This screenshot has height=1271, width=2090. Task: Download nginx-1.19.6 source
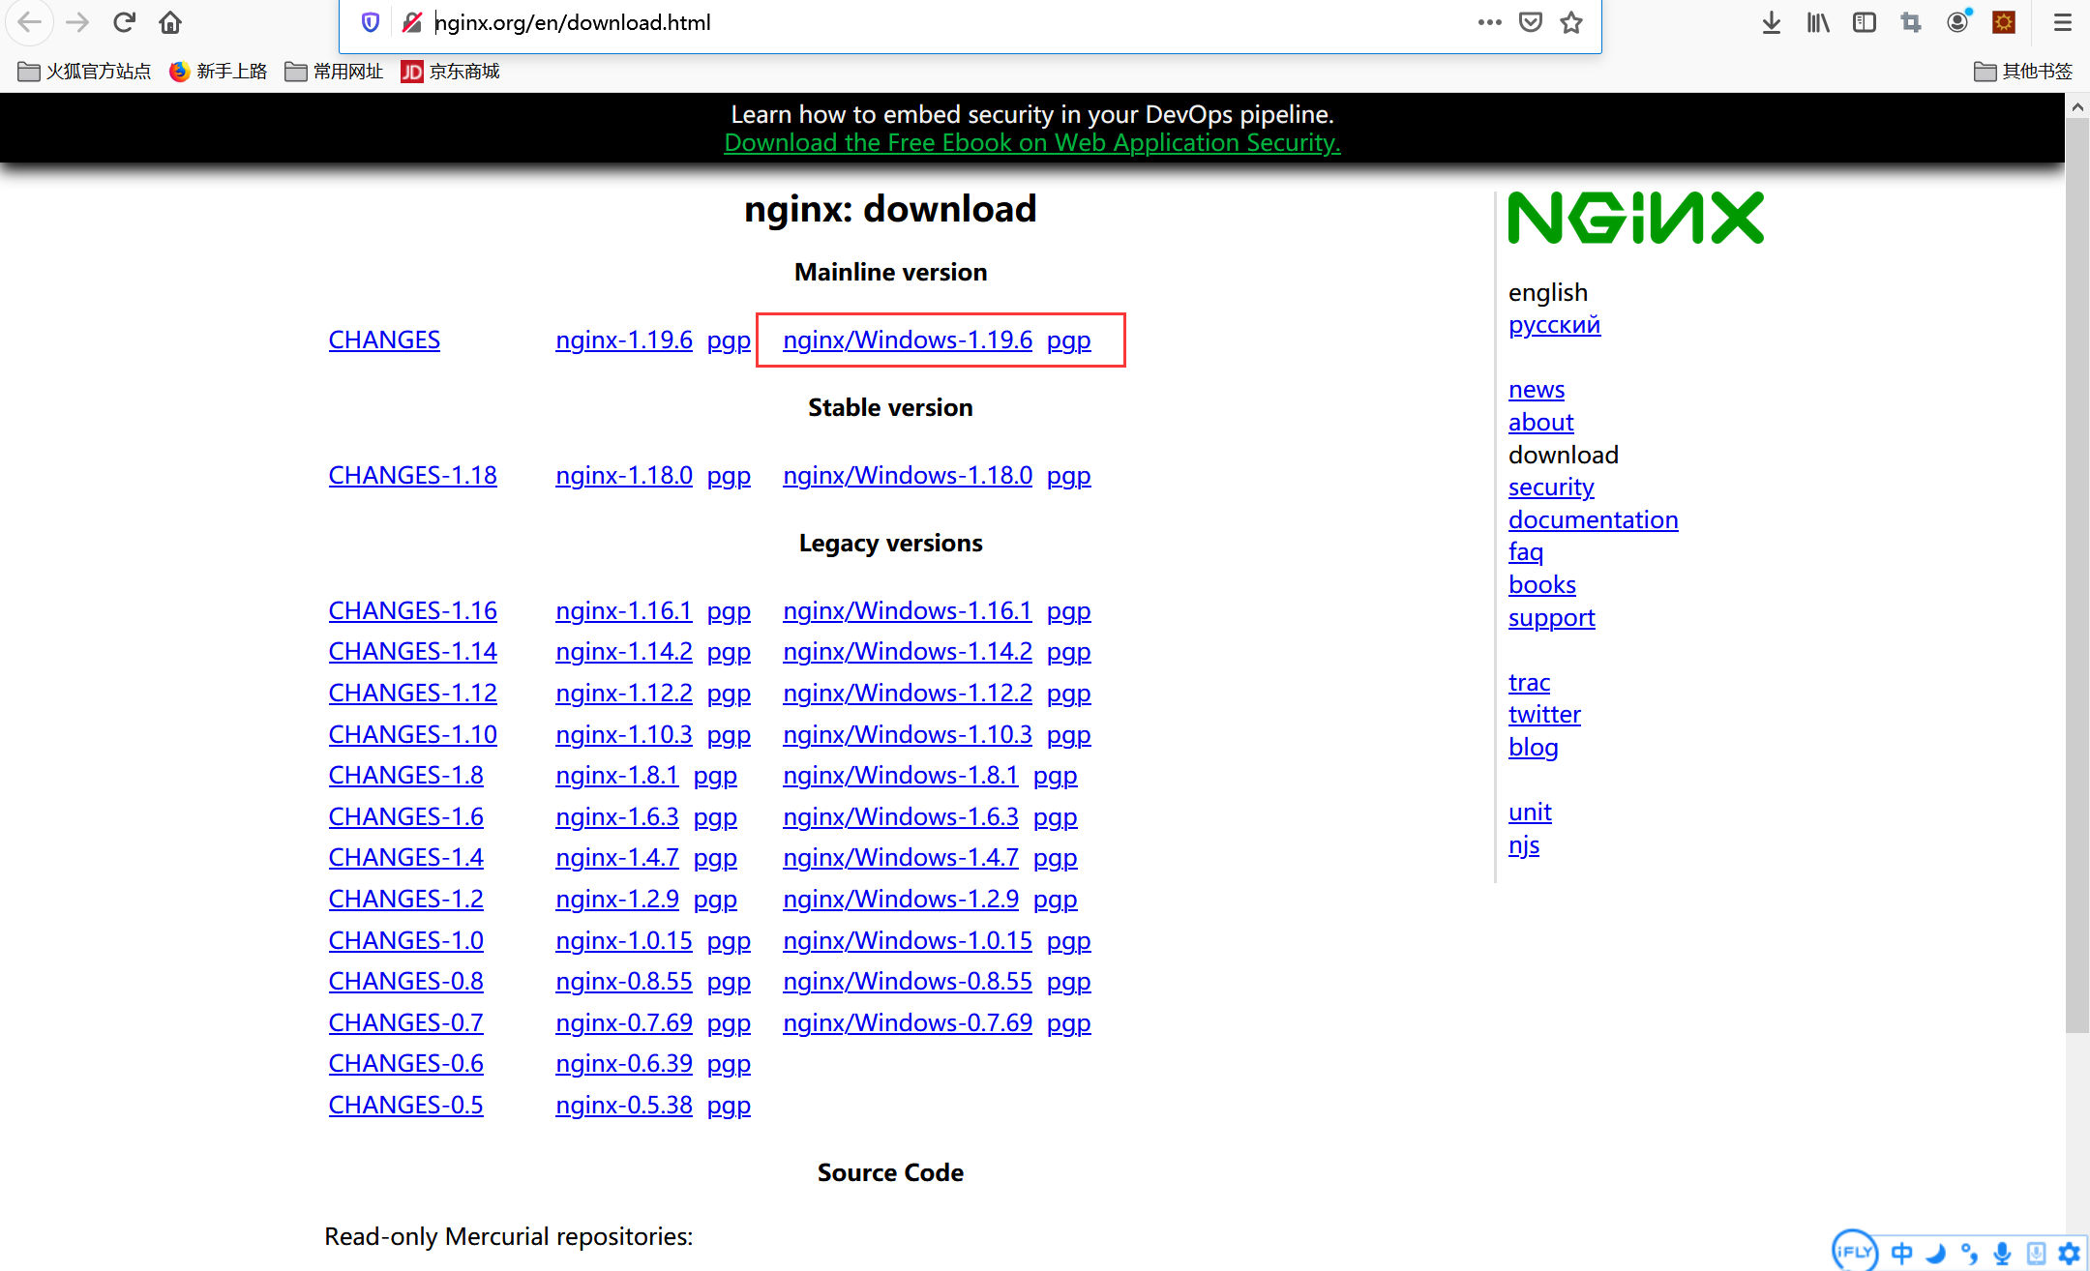[624, 340]
